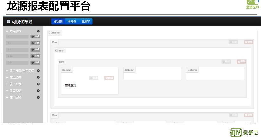This screenshot has height=138, width=261.
Task: Delete the nested Row with 删除
Action: click(241, 62)
